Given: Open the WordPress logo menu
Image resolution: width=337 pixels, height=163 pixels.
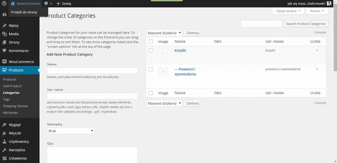Looking at the screenshot, I should coord(4,3).
